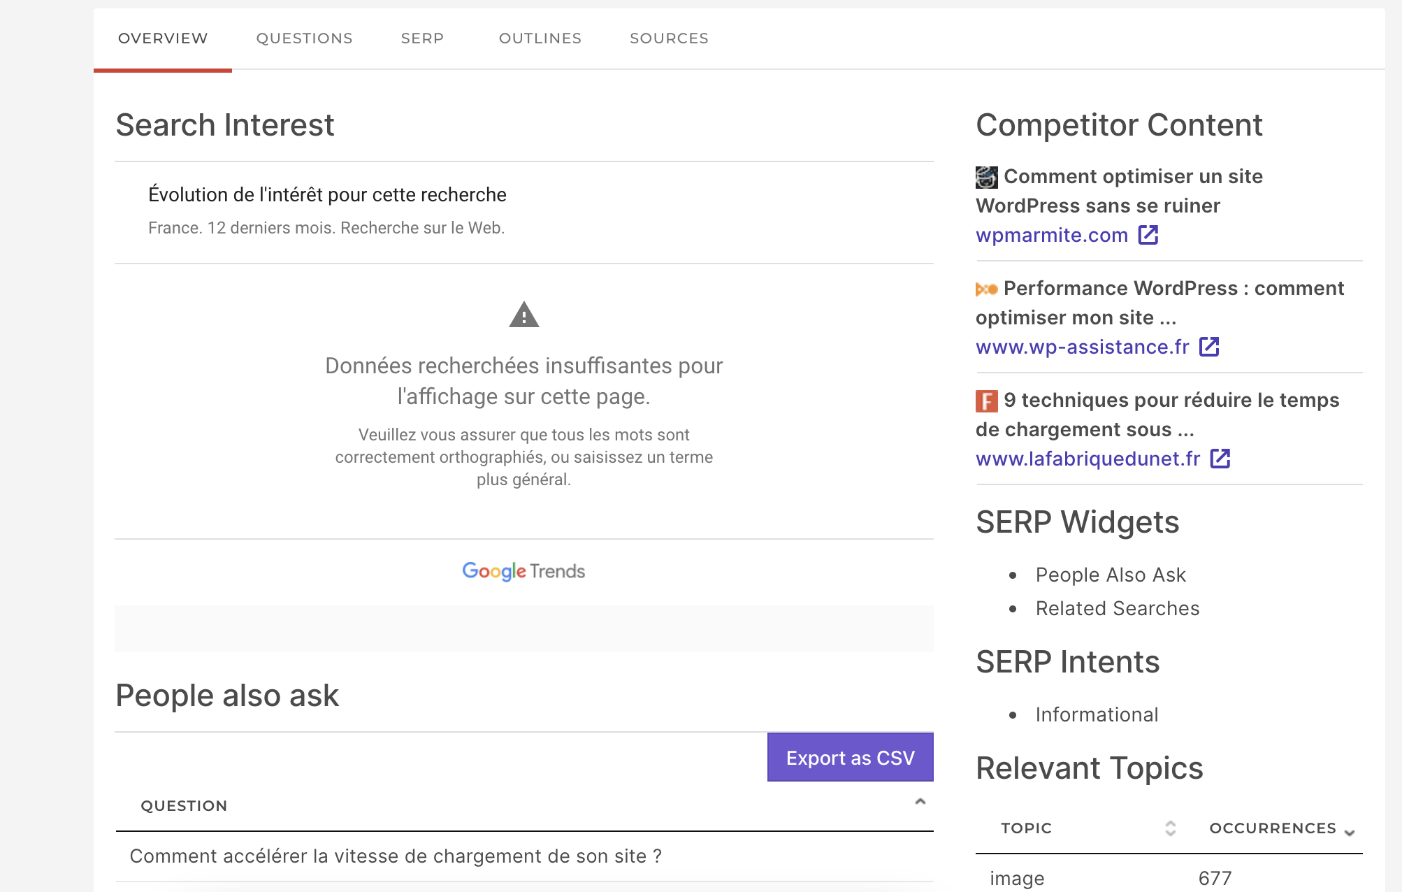The height and width of the screenshot is (892, 1402).
Task: Visit the www.wp-assistance.fr link
Action: click(1083, 347)
